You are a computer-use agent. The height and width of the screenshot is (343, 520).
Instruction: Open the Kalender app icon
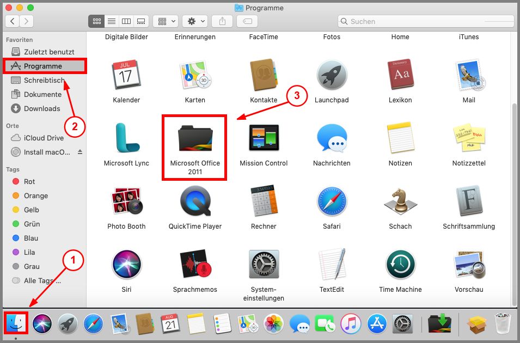click(x=126, y=75)
